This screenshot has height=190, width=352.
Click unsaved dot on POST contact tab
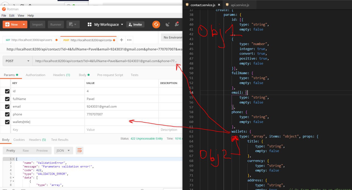tap(114, 40)
